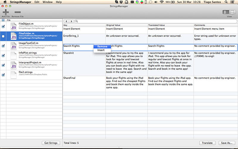Uncheck the file2.strings checkbox
This screenshot has height=149, width=238.
[3, 75]
